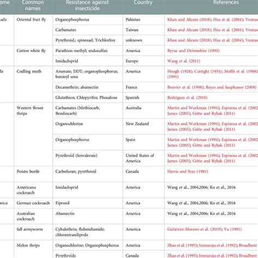This screenshot has width=258, height=258.
Task: Click the 'Country' column header
Action: pyautogui.click(x=143, y=2)
